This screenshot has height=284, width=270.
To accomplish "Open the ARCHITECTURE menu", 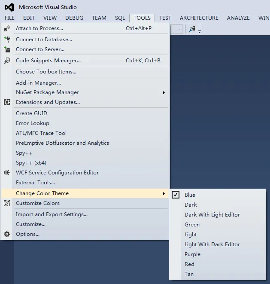I will point(199,18).
